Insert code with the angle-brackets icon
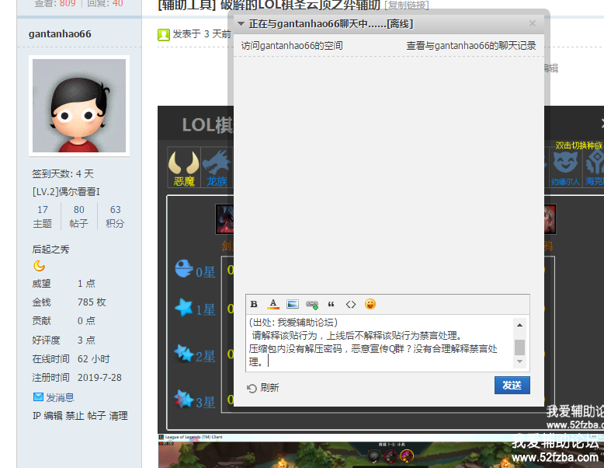The width and height of the screenshot is (604, 468). (351, 305)
